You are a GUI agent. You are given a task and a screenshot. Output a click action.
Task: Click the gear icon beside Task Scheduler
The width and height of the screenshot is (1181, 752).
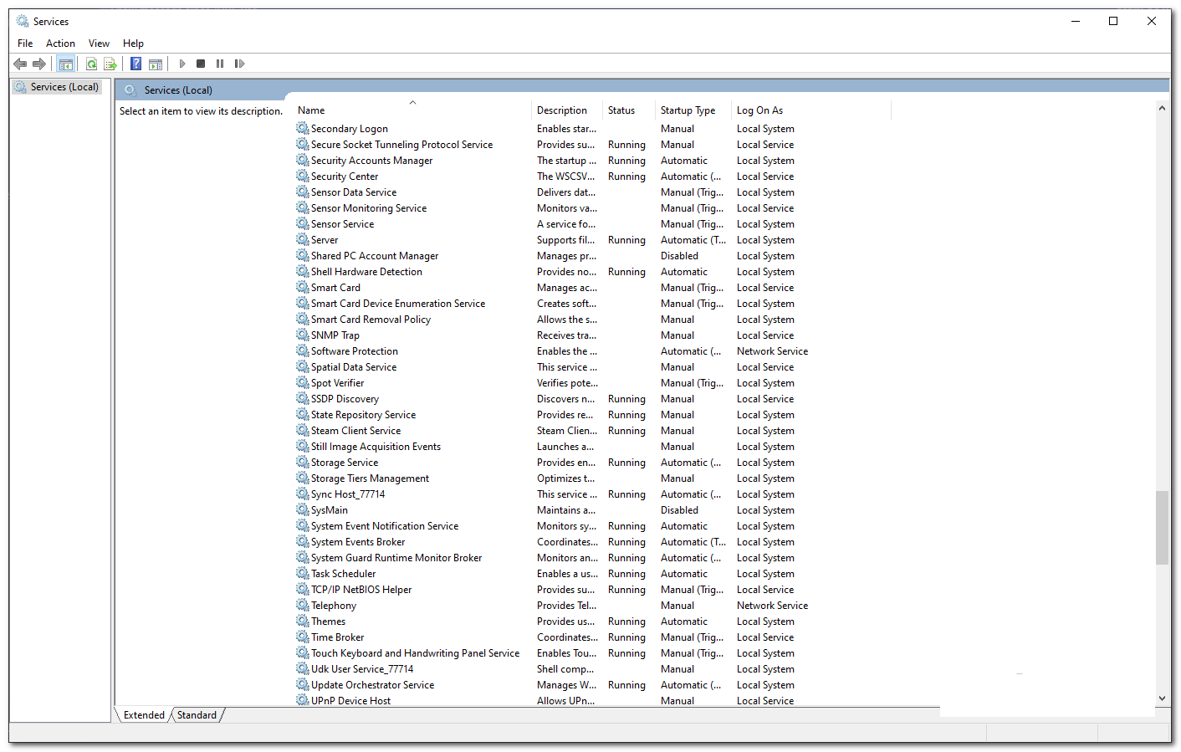(302, 573)
